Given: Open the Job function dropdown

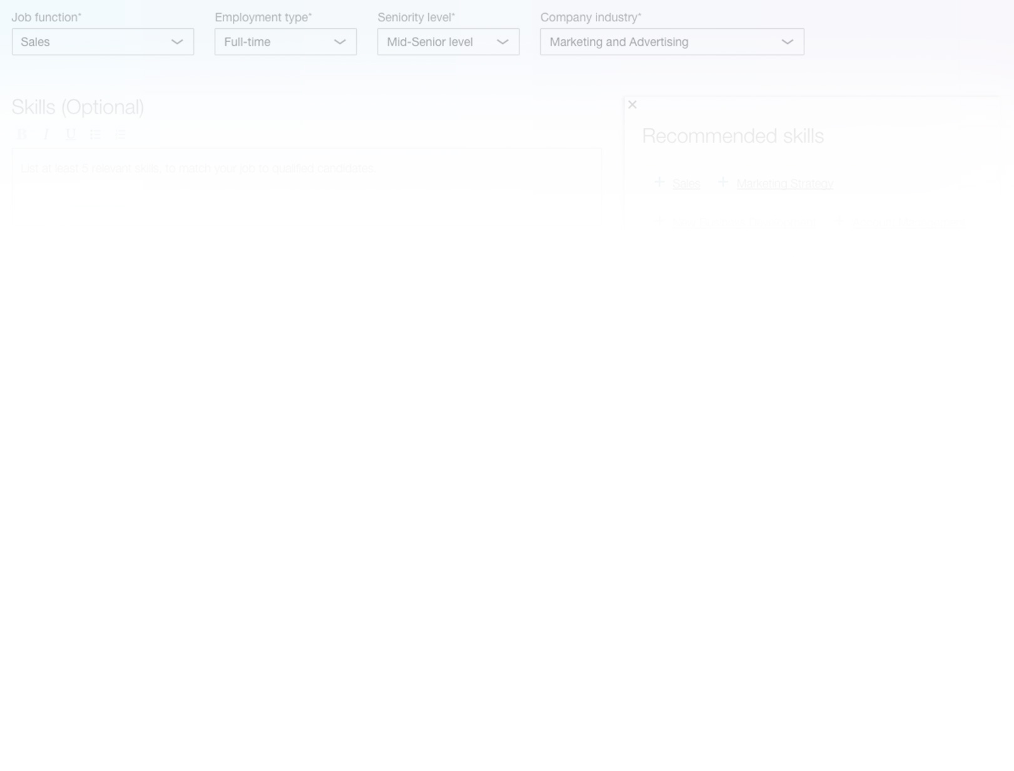Looking at the screenshot, I should [103, 42].
